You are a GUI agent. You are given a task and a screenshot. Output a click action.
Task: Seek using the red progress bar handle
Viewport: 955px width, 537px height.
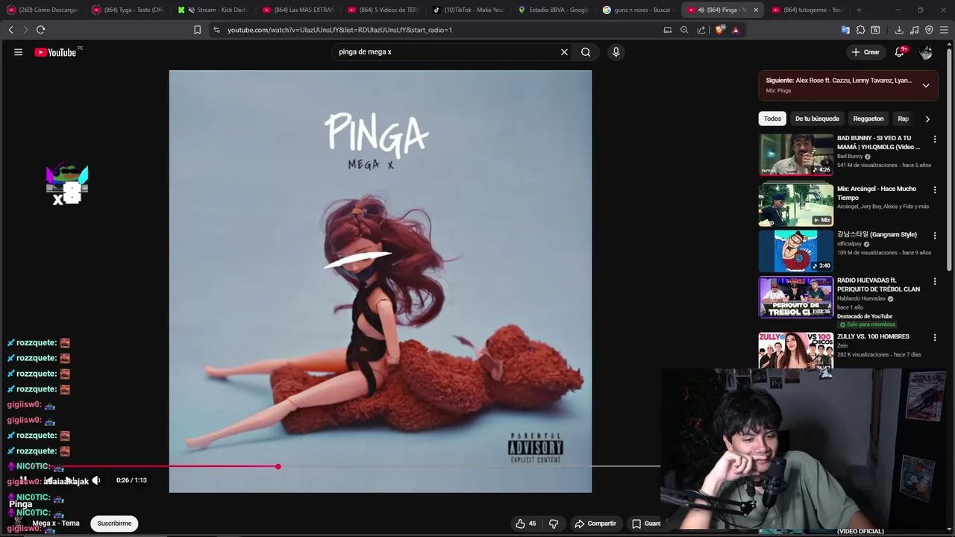278,466
